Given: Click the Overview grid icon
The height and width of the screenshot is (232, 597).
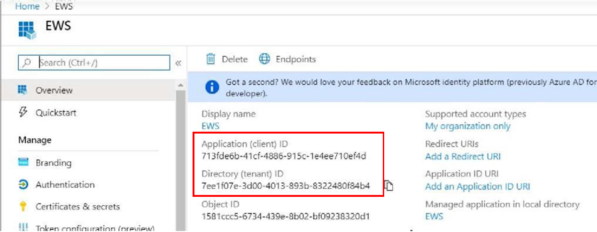Looking at the screenshot, I should click(23, 90).
